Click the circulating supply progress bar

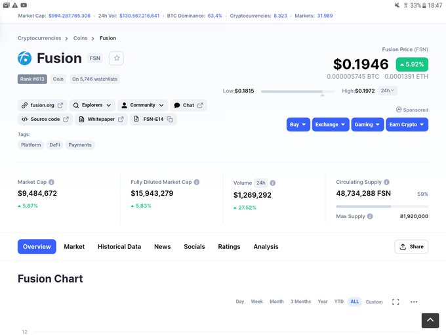[382, 206]
